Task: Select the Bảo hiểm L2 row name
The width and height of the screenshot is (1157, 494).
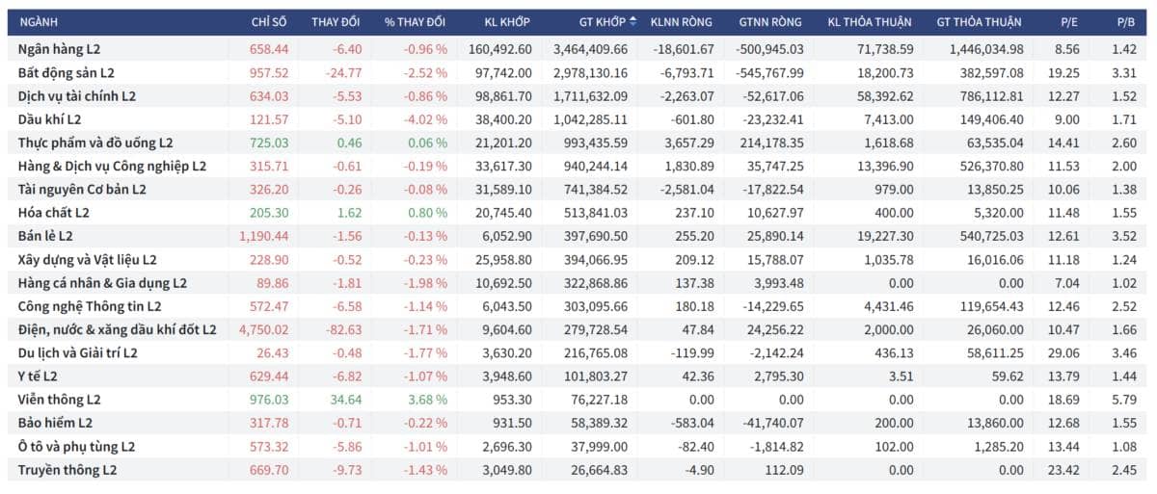Action: 55,423
